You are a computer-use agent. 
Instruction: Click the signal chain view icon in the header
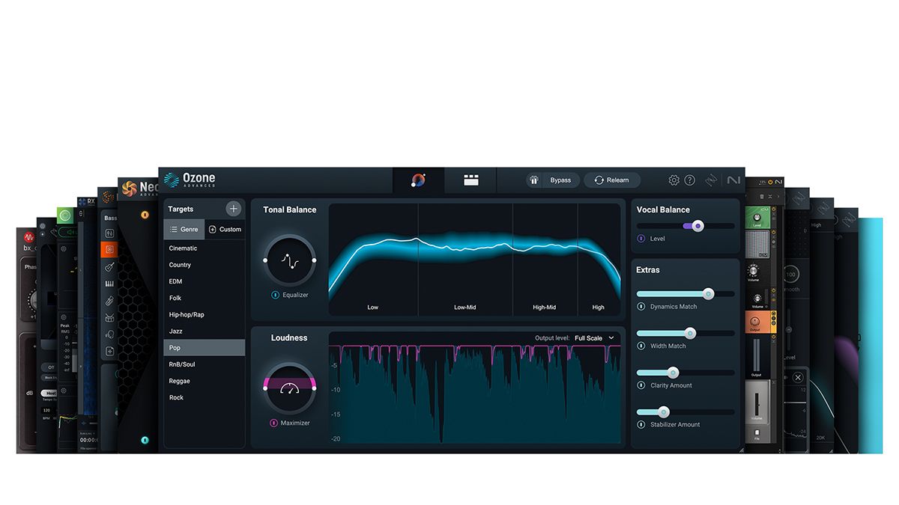[470, 180]
